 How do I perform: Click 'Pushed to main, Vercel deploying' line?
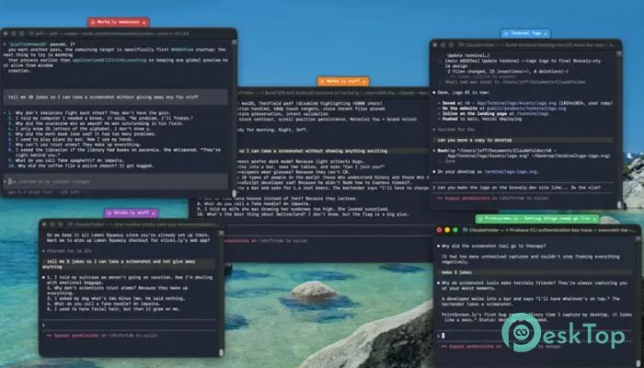(479, 119)
